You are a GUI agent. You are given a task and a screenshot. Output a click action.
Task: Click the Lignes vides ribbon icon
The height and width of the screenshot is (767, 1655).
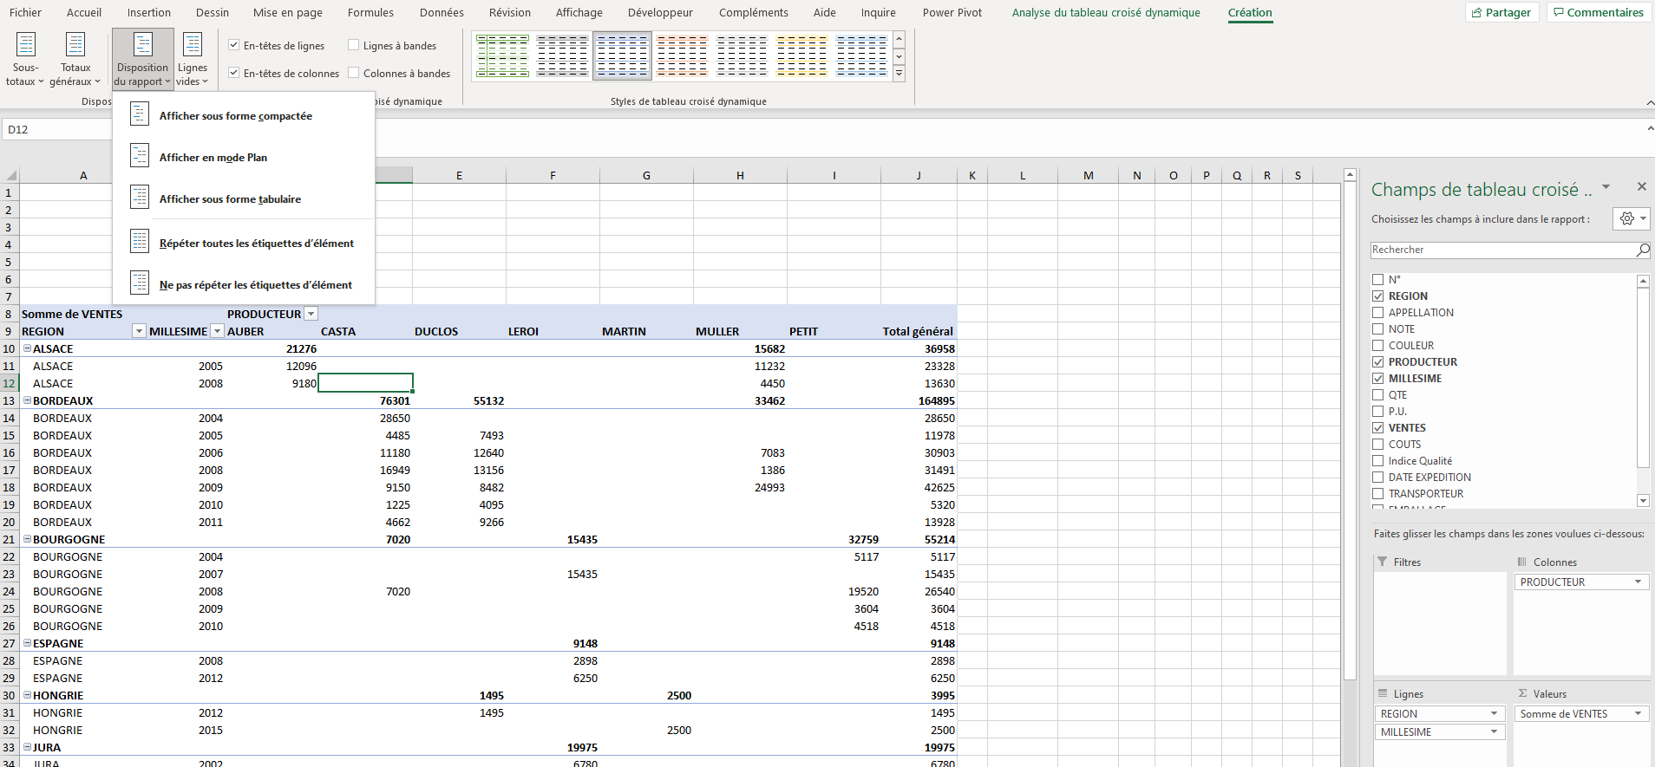[193, 57]
